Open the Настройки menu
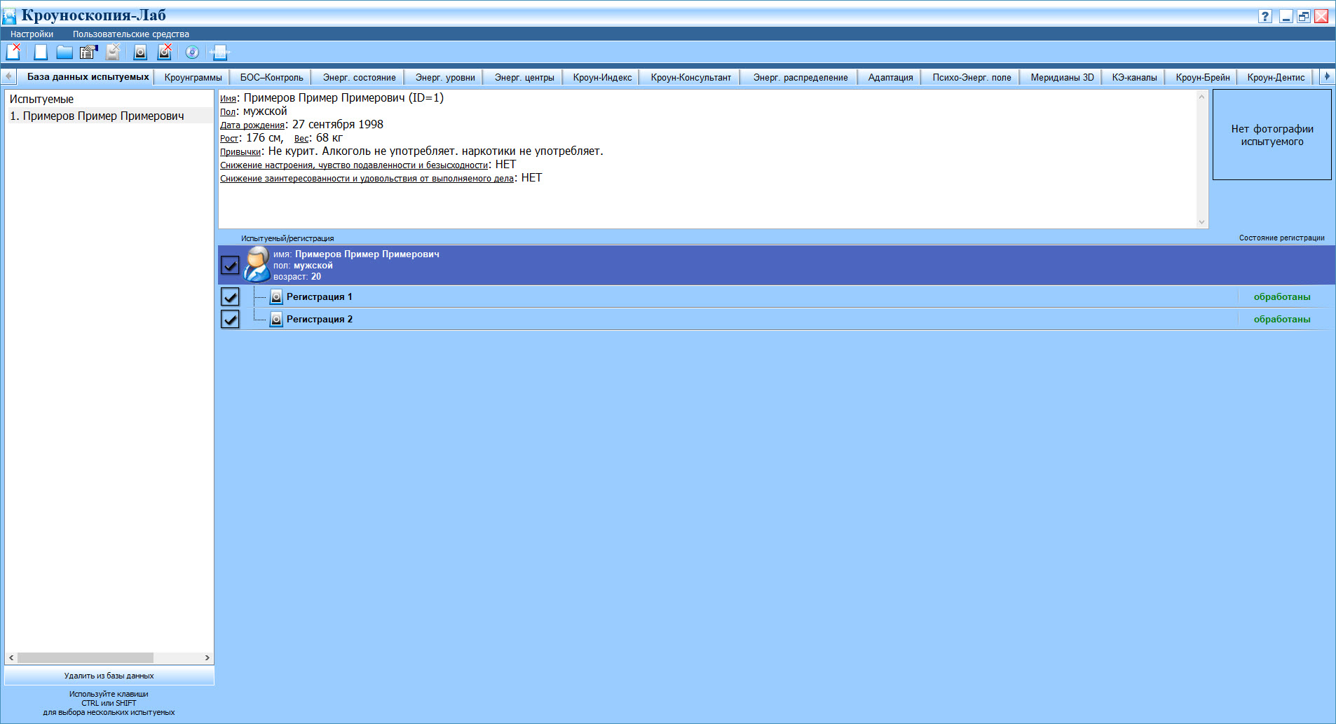Image resolution: width=1336 pixels, height=724 pixels. (x=32, y=34)
